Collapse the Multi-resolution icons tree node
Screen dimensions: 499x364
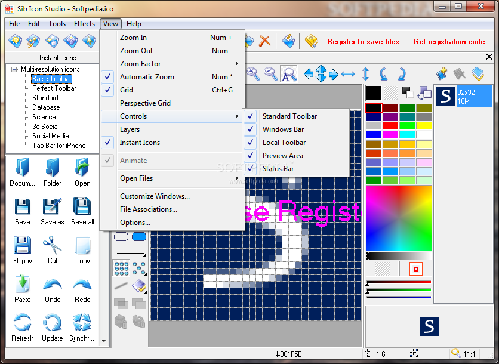coord(14,69)
